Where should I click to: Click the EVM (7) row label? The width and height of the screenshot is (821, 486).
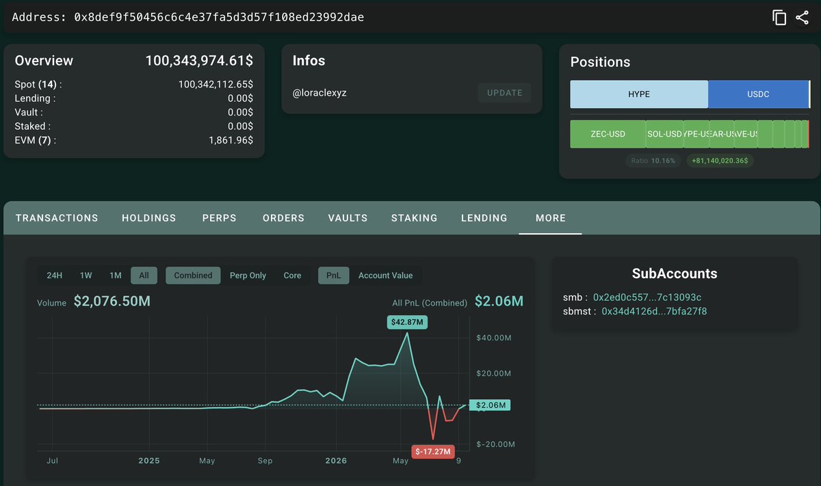[x=36, y=140]
